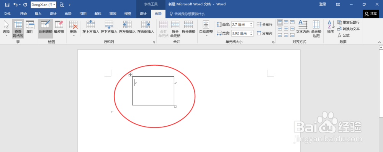Viewport: 383px width, 152px height.
Task: Click 转换为文本 convert to text
Action: [x=349, y=29]
